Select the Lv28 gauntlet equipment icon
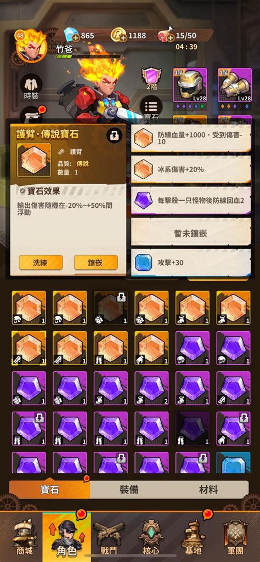Viewport: 260px width, 562px height. tap(235, 86)
